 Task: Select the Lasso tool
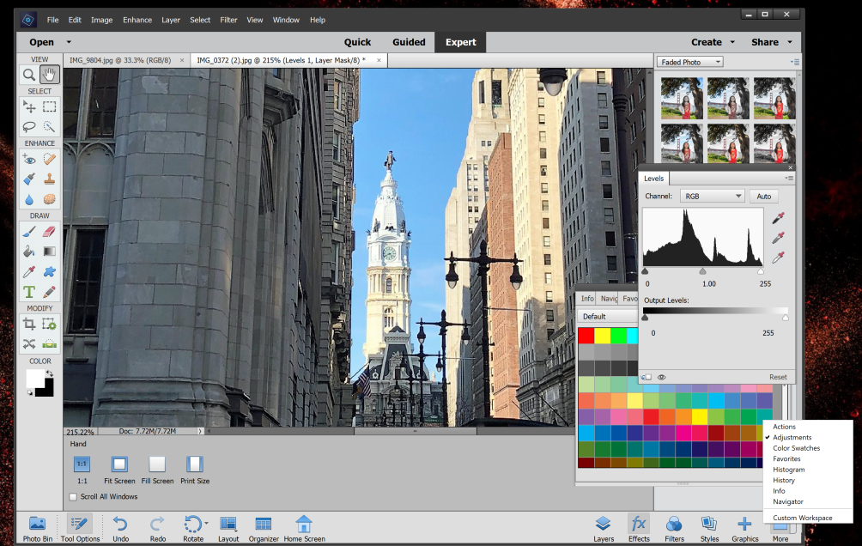pyautogui.click(x=28, y=126)
